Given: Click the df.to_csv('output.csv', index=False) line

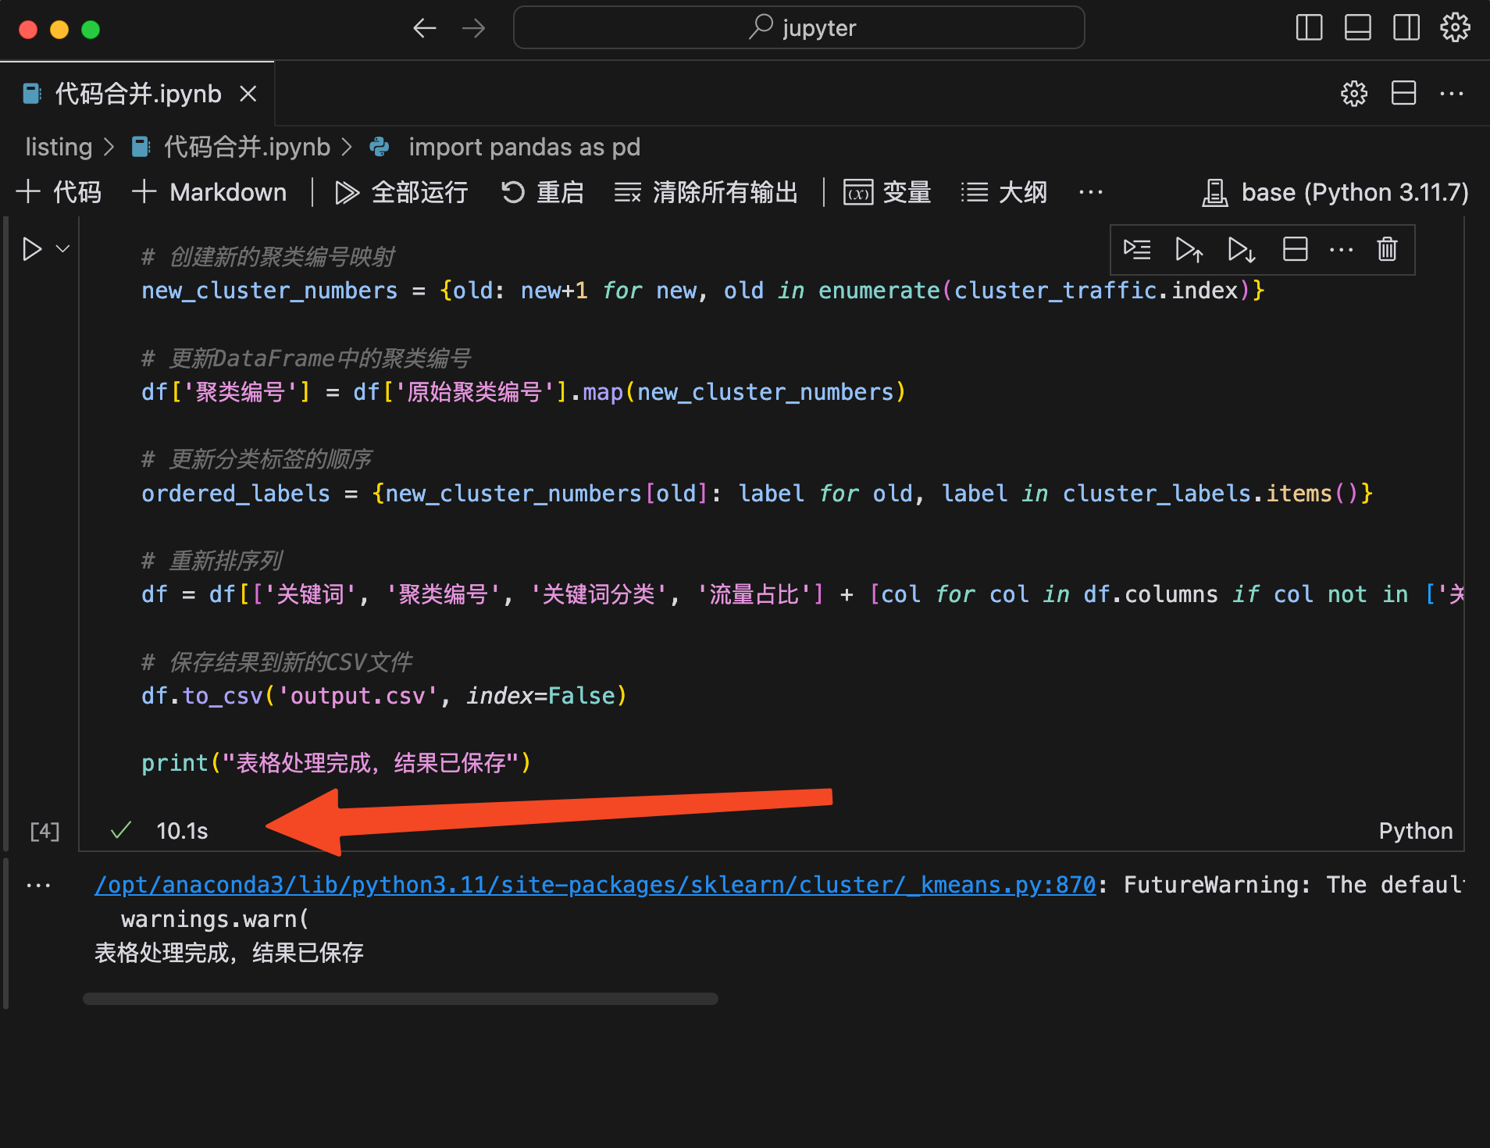Looking at the screenshot, I should coord(384,695).
